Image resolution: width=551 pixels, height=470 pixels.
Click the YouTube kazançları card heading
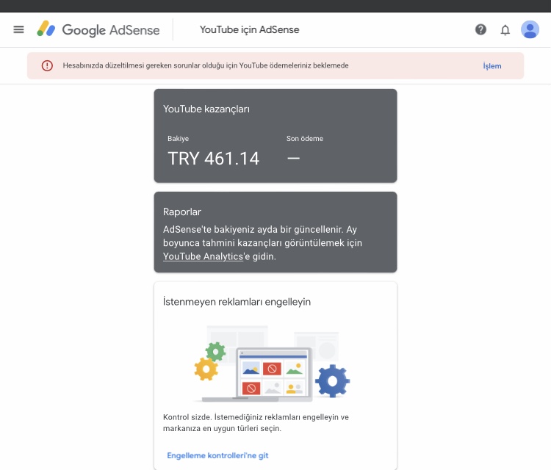coord(206,109)
